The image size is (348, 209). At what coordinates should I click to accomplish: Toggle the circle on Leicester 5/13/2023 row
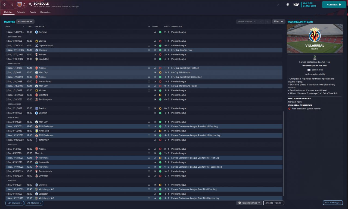(7, 194)
